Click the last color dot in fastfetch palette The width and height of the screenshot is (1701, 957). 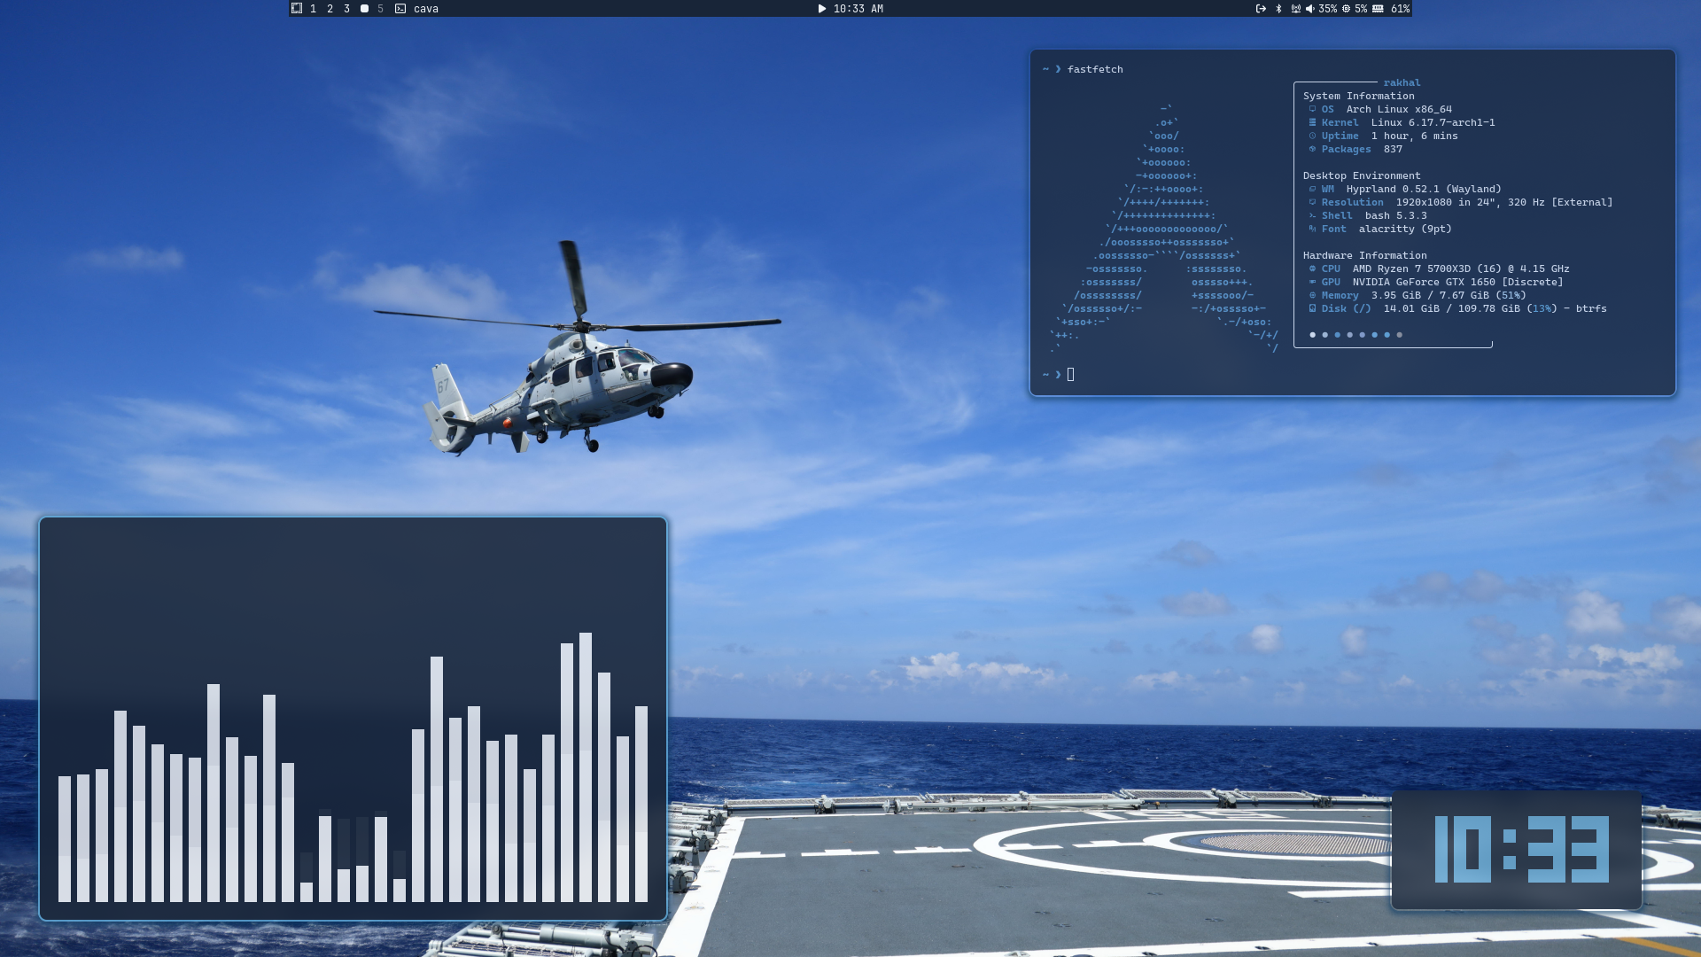pos(1399,335)
